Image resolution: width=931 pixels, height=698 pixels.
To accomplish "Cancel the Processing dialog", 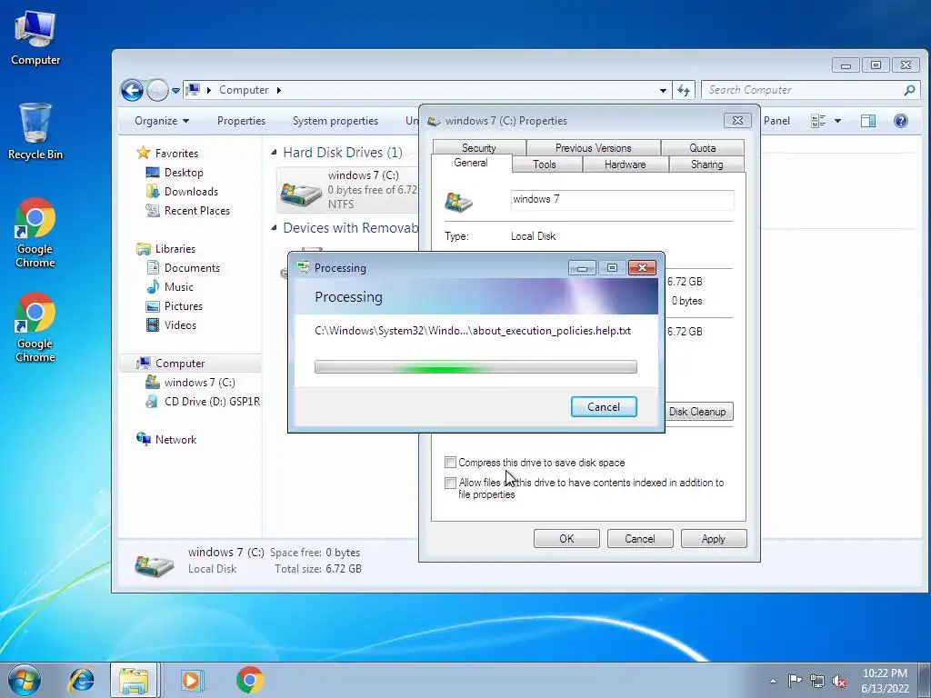I will tap(604, 406).
